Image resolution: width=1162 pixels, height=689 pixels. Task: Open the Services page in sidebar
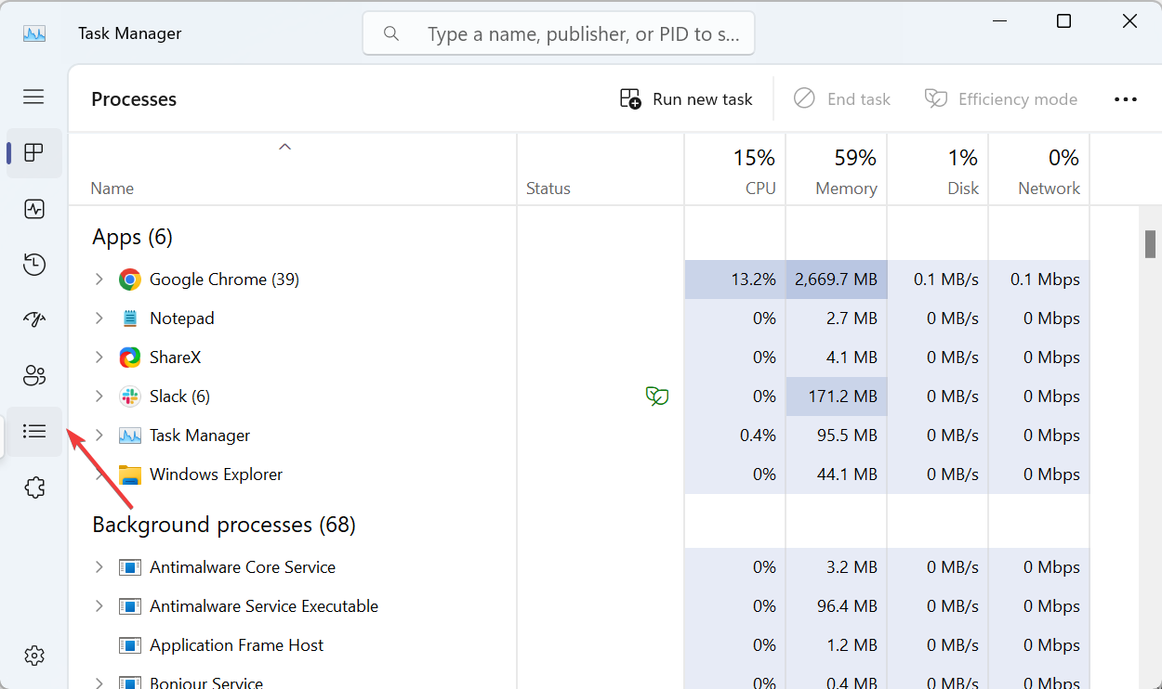point(34,487)
